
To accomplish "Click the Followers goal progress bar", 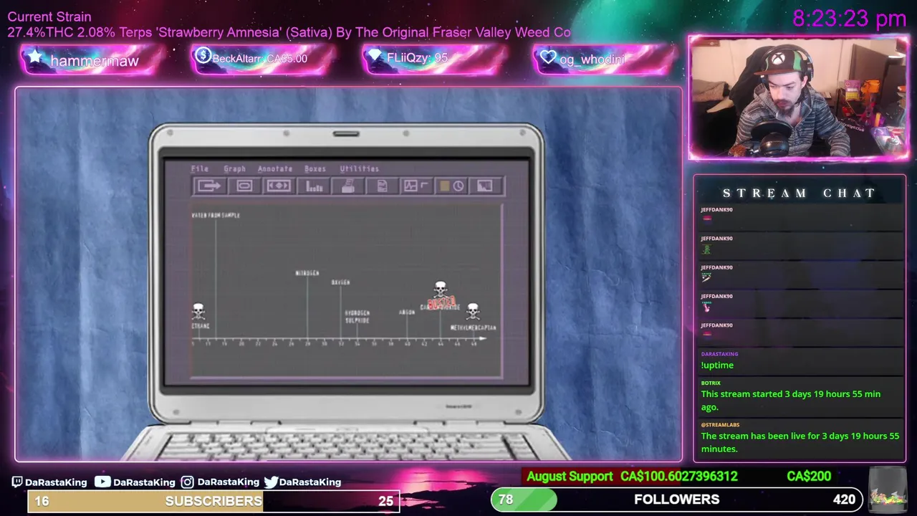I will pos(676,500).
